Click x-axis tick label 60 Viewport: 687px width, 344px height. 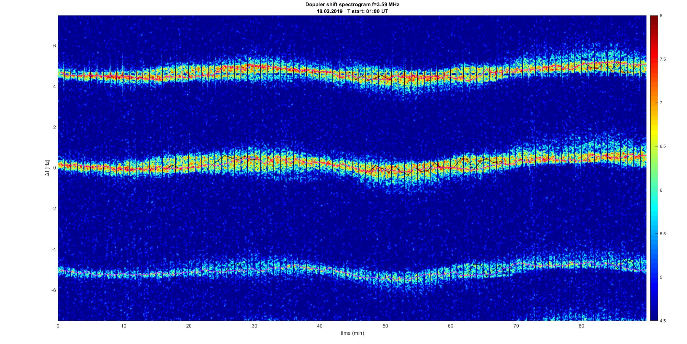[450, 326]
